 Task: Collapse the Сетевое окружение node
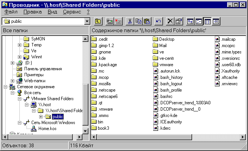(x=5, y=87)
